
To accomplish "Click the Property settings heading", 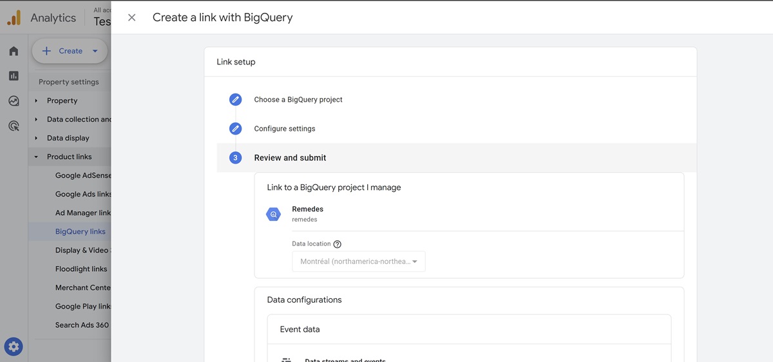I will tap(69, 82).
